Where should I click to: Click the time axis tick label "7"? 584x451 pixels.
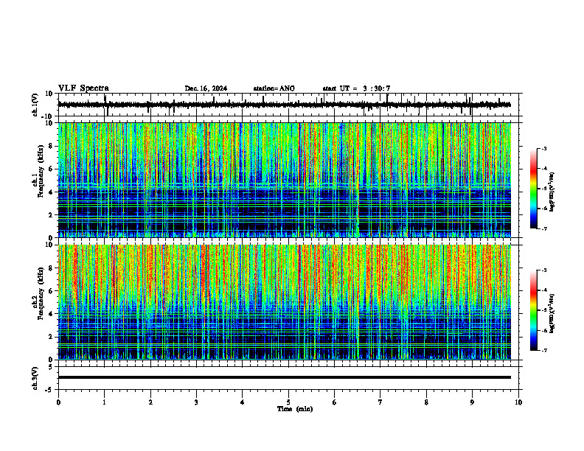[380, 402]
